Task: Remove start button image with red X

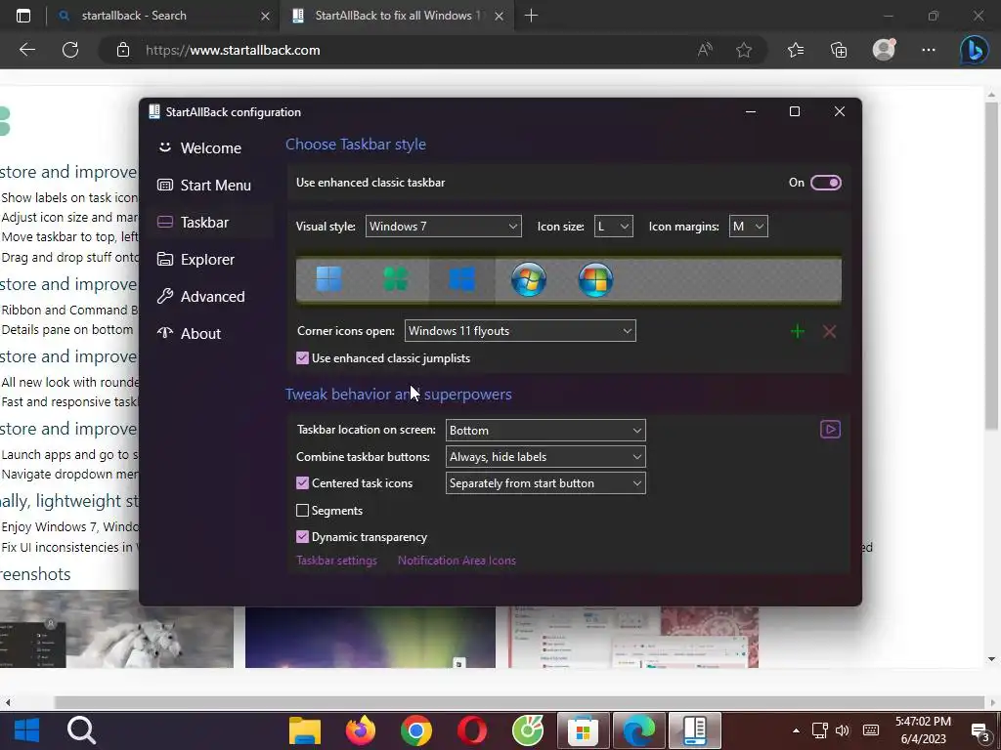Action: [x=829, y=331]
